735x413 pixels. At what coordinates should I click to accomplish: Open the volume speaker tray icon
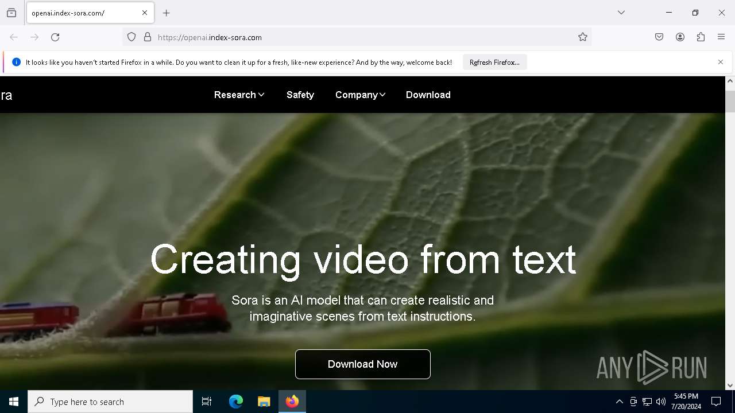[661, 402]
